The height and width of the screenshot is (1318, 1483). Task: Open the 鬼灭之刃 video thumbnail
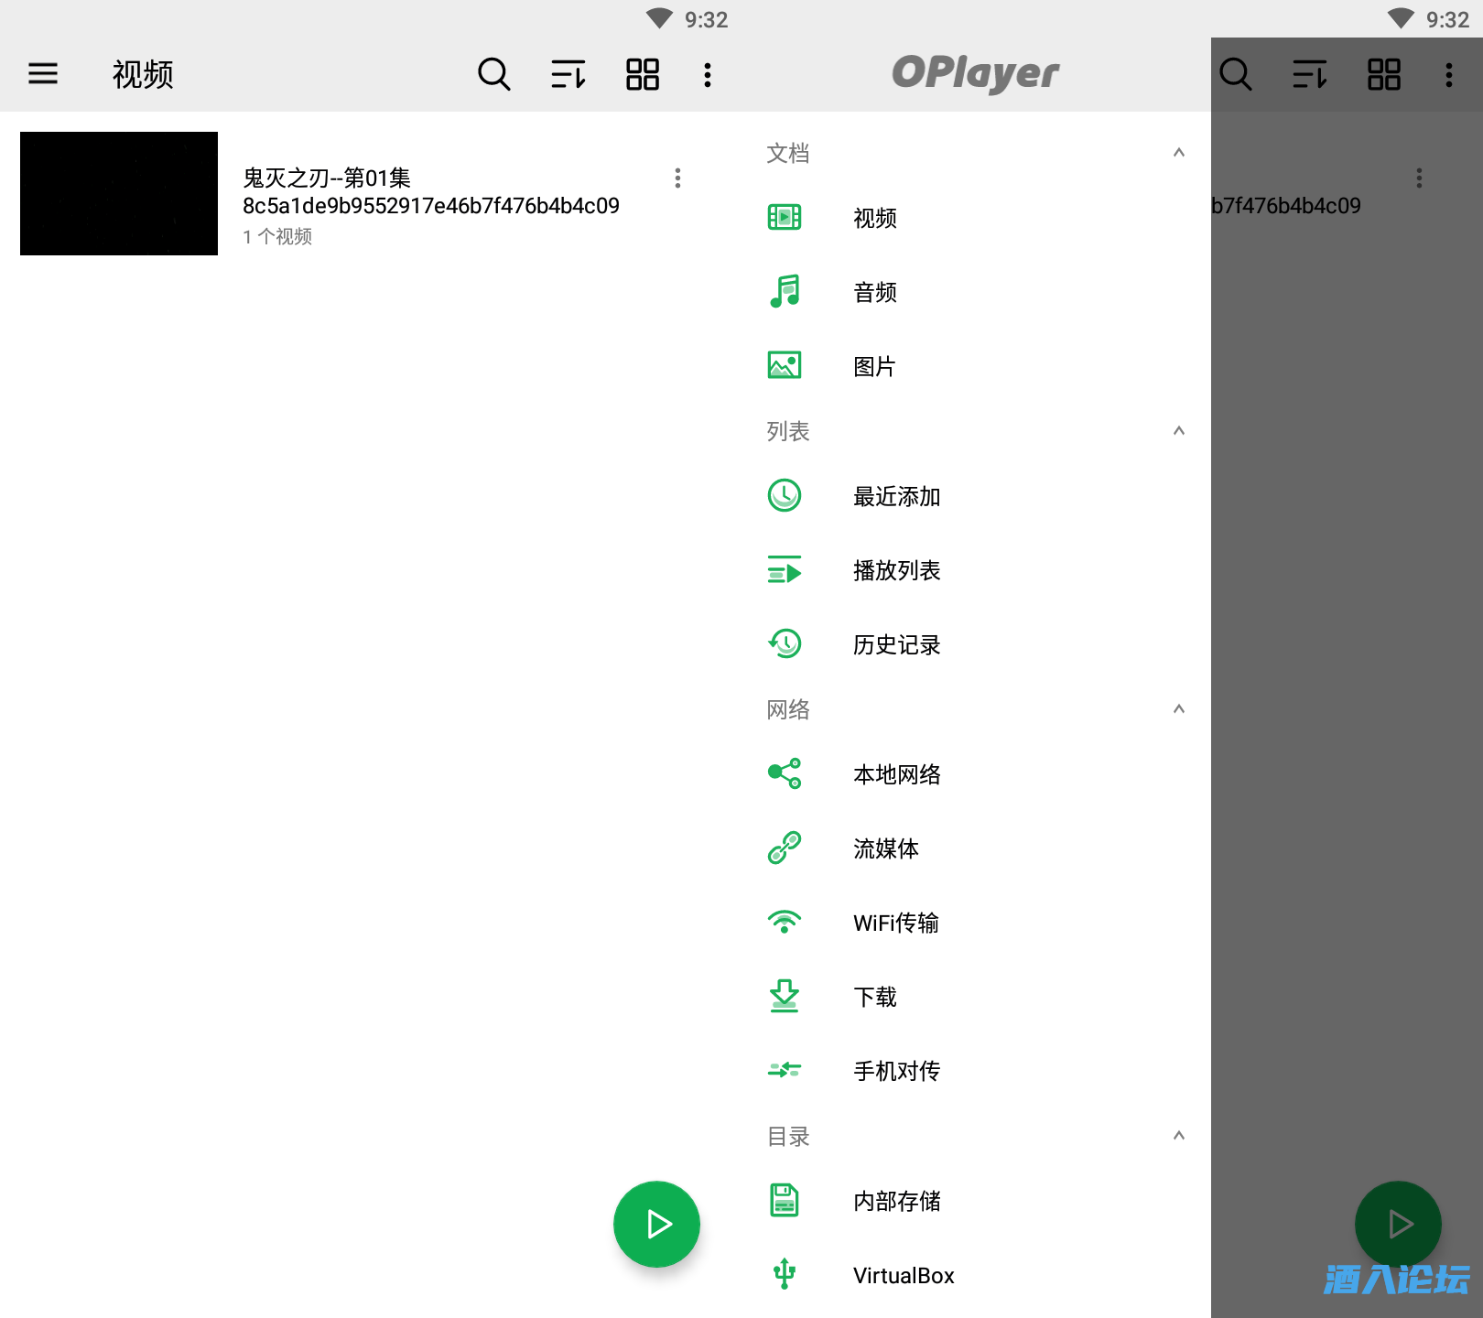119,193
